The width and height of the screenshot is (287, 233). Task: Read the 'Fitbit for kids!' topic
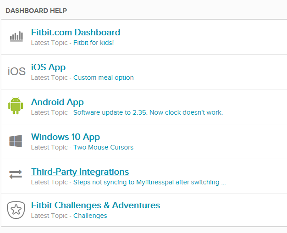94,43
